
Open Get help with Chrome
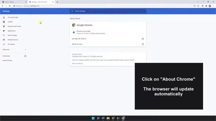(108, 39)
